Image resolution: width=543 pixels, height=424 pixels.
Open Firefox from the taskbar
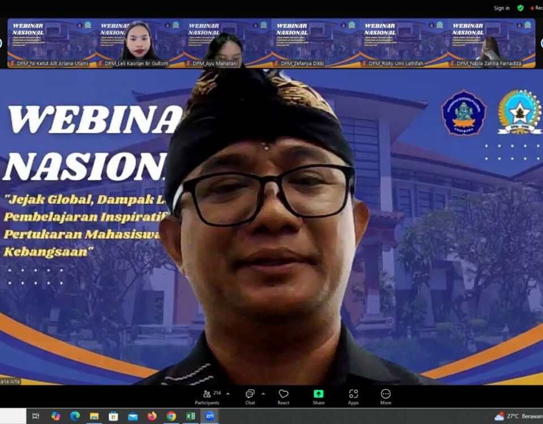tap(152, 416)
